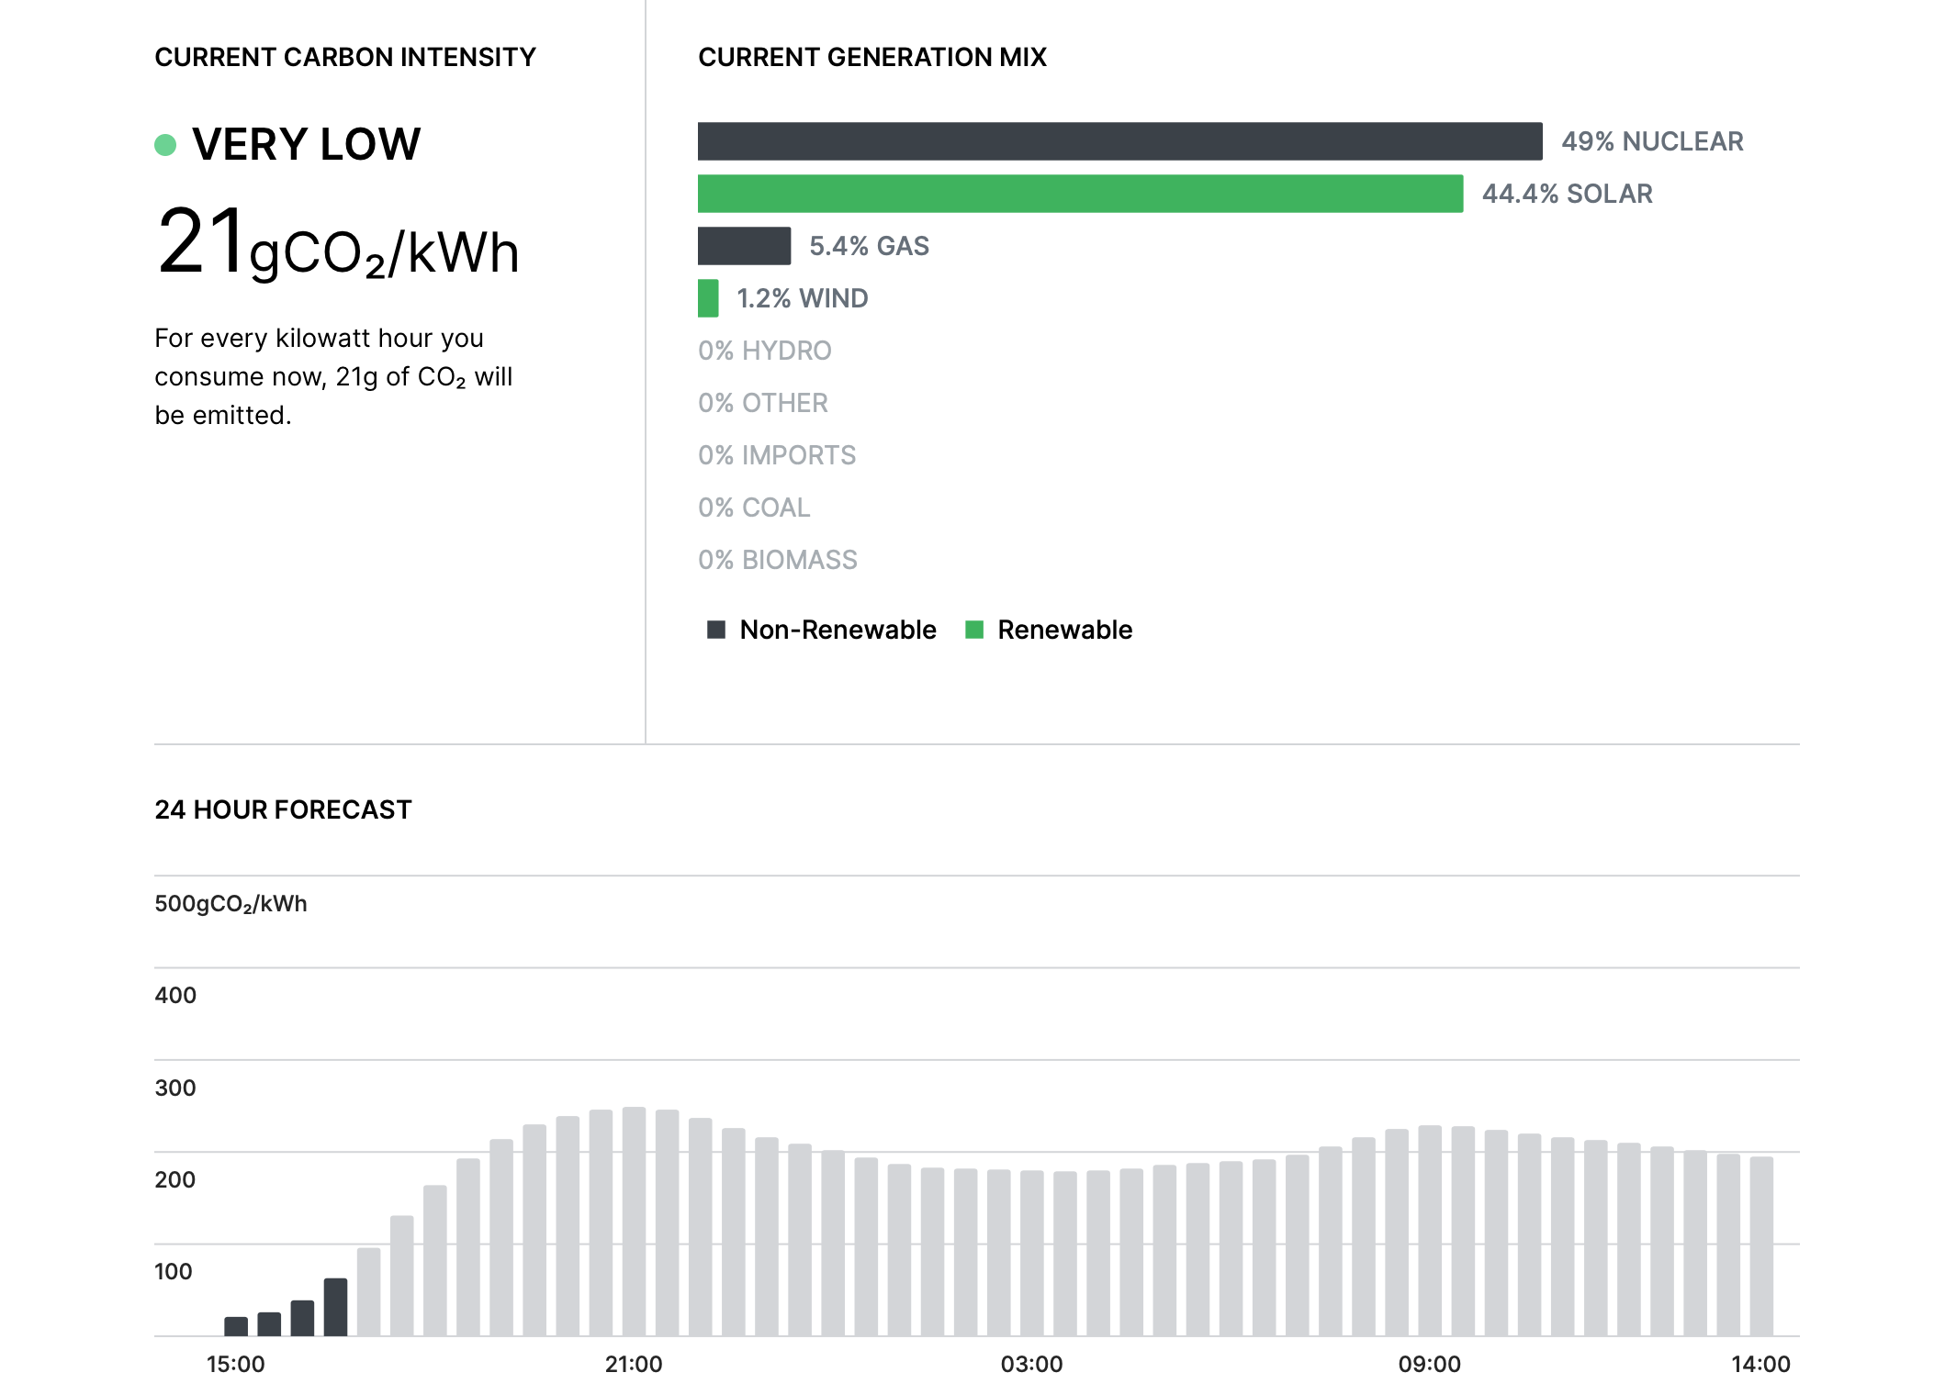Select the first dark forecast bar at 15:00
Image resolution: width=1934 pixels, height=1395 pixels.
point(236,1326)
